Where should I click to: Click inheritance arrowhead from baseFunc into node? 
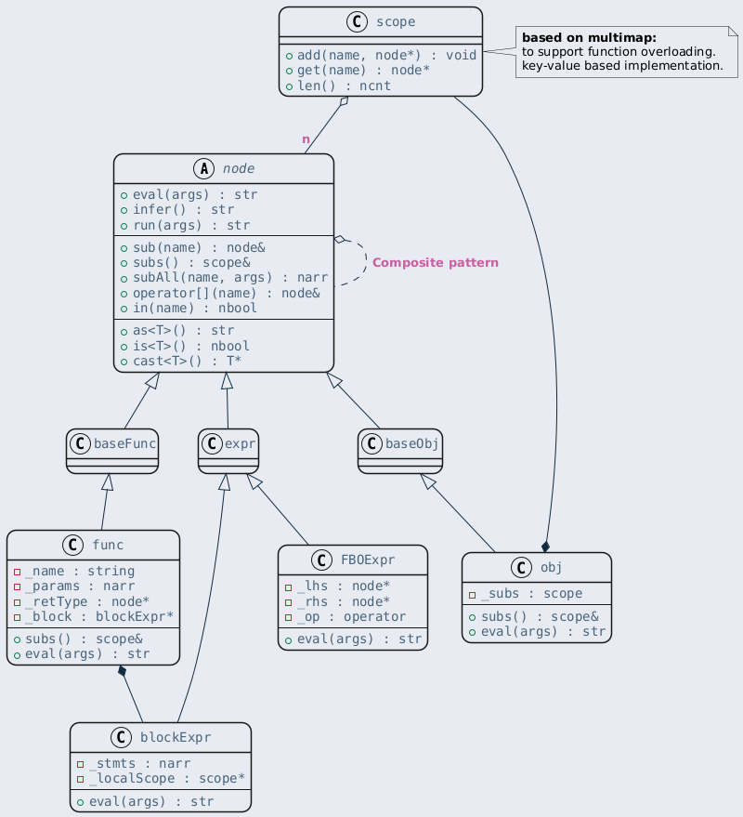pyautogui.click(x=153, y=381)
